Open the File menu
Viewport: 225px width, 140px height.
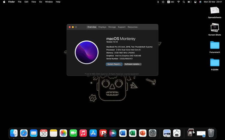19,2
